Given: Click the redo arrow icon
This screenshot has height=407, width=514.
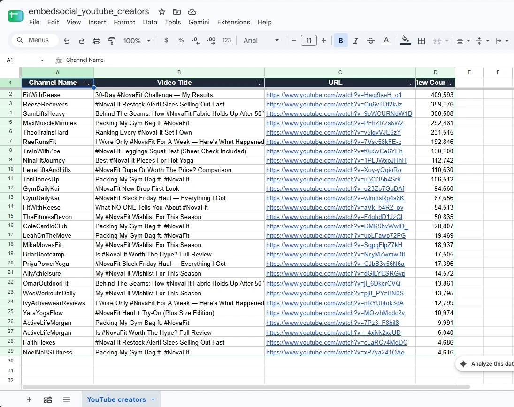Looking at the screenshot, I should coord(82,41).
